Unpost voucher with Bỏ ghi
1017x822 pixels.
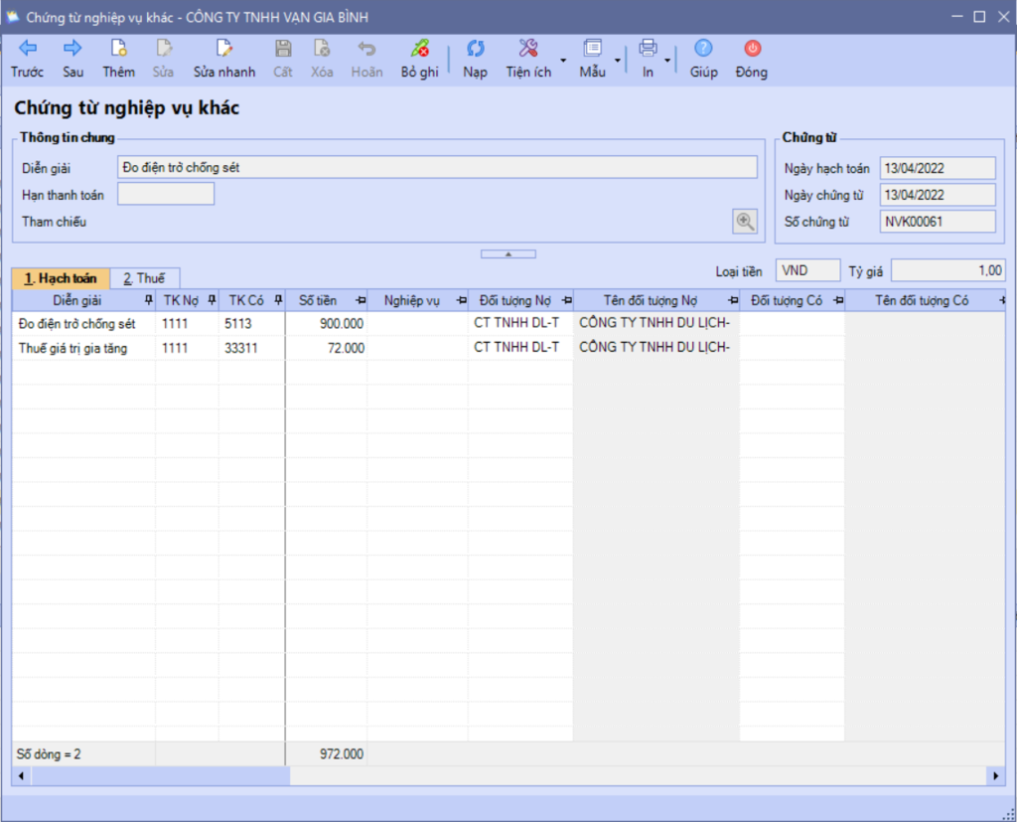pyautogui.click(x=420, y=59)
